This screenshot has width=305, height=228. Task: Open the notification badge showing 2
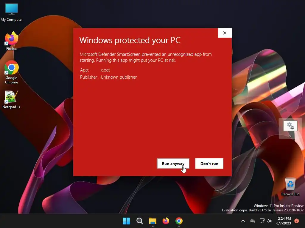click(297, 221)
